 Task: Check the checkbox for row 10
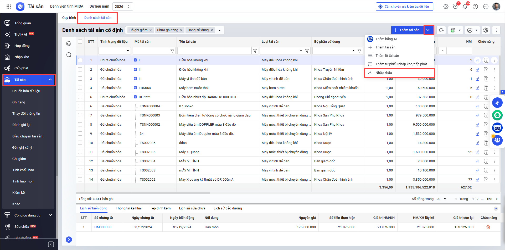click(x=80, y=143)
